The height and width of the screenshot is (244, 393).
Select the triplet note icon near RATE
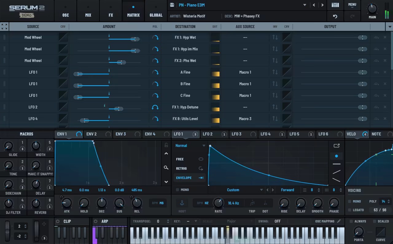coord(252,203)
